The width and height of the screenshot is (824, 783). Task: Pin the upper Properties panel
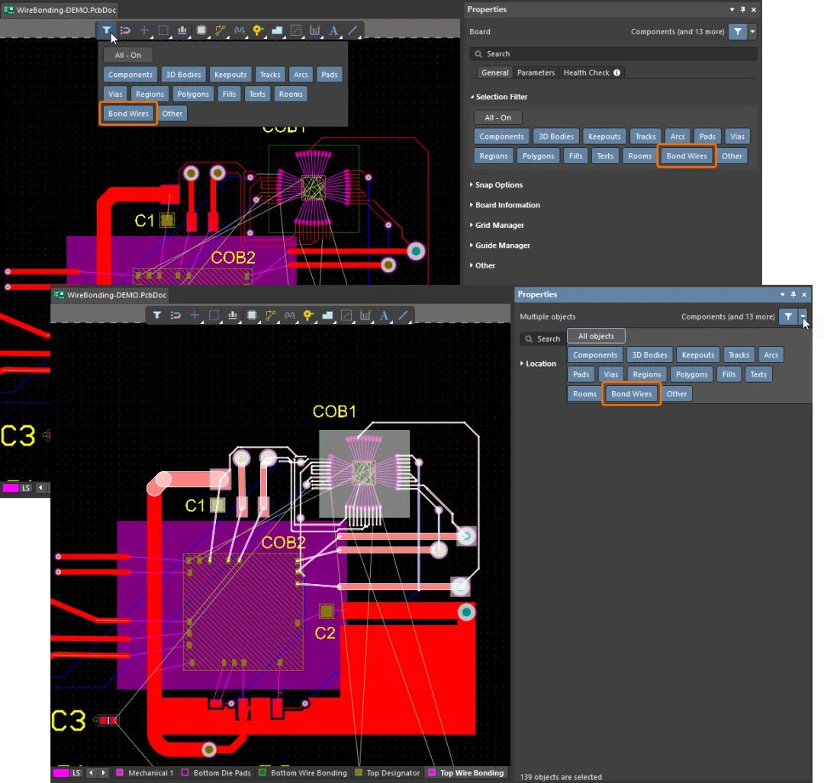[742, 9]
